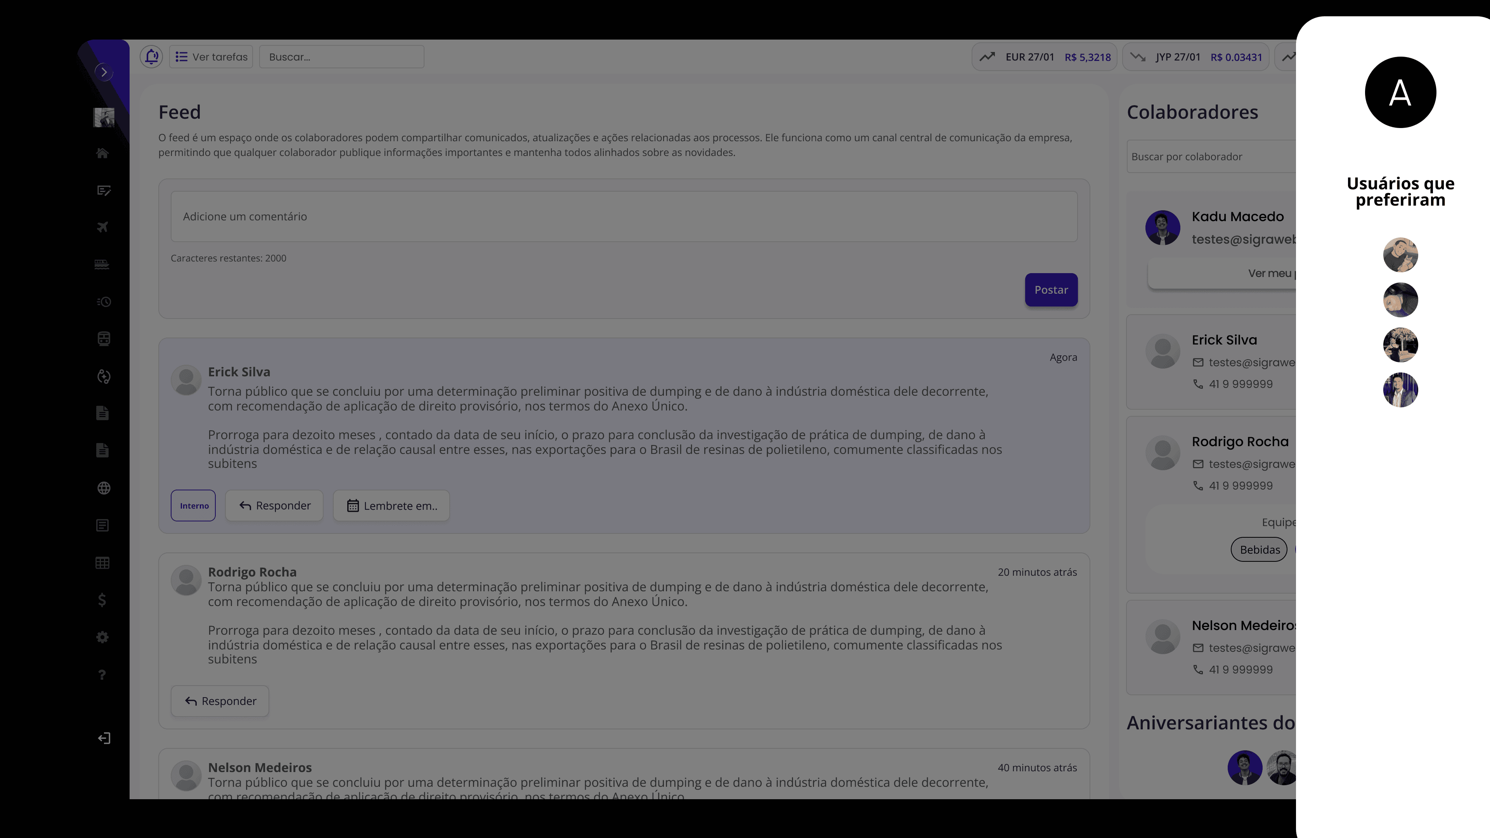The image size is (1490, 838).
Task: Open the clock history sidebar icon
Action: [x=104, y=302]
